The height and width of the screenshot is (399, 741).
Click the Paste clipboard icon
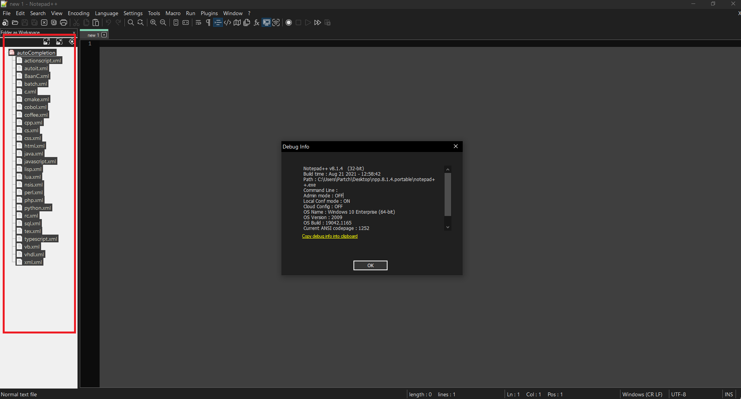(x=96, y=22)
